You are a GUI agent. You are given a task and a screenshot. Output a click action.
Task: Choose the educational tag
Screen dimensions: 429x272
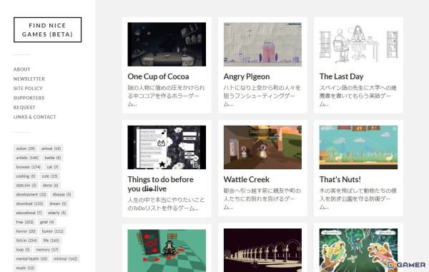[x=29, y=213]
